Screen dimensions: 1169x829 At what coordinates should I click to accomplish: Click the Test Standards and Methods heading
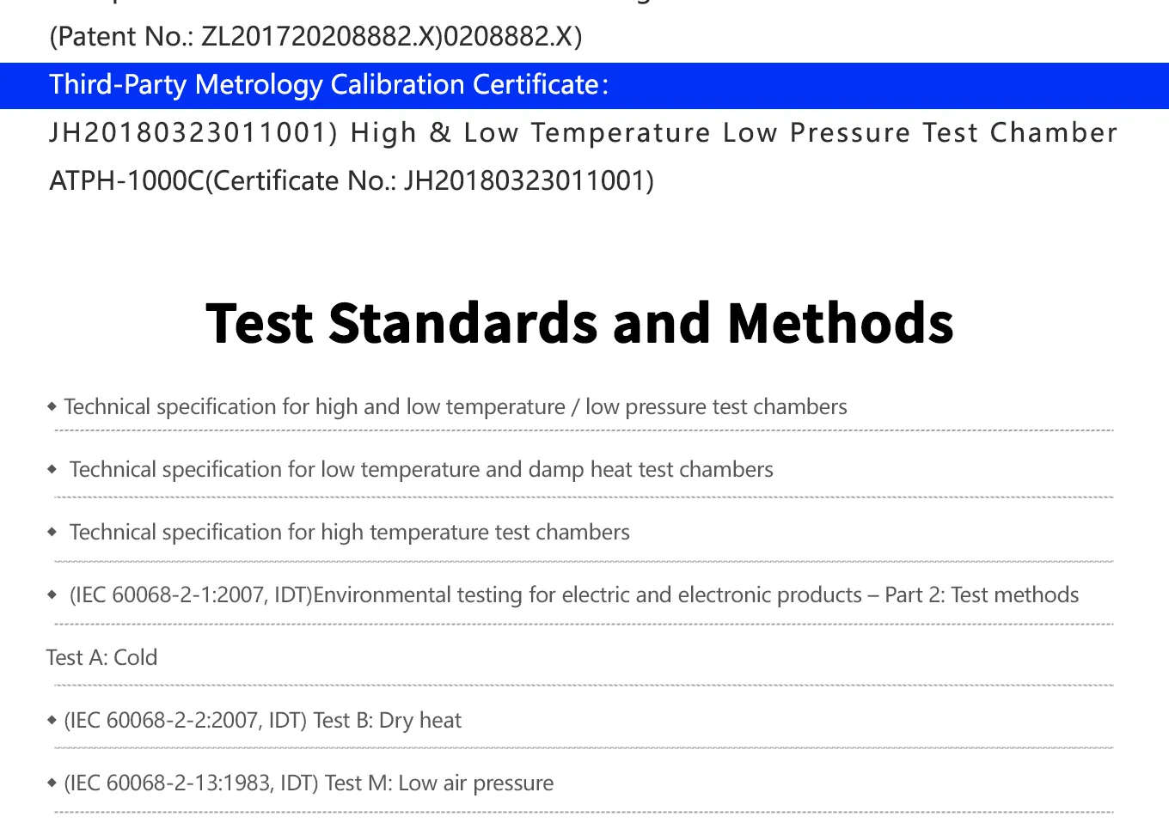click(x=580, y=324)
